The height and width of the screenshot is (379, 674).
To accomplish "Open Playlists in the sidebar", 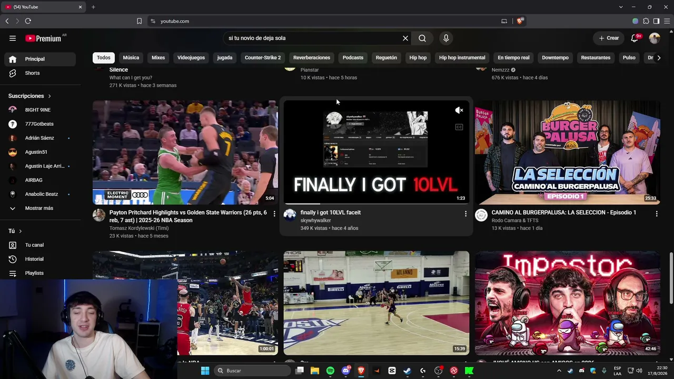I will [40, 273].
